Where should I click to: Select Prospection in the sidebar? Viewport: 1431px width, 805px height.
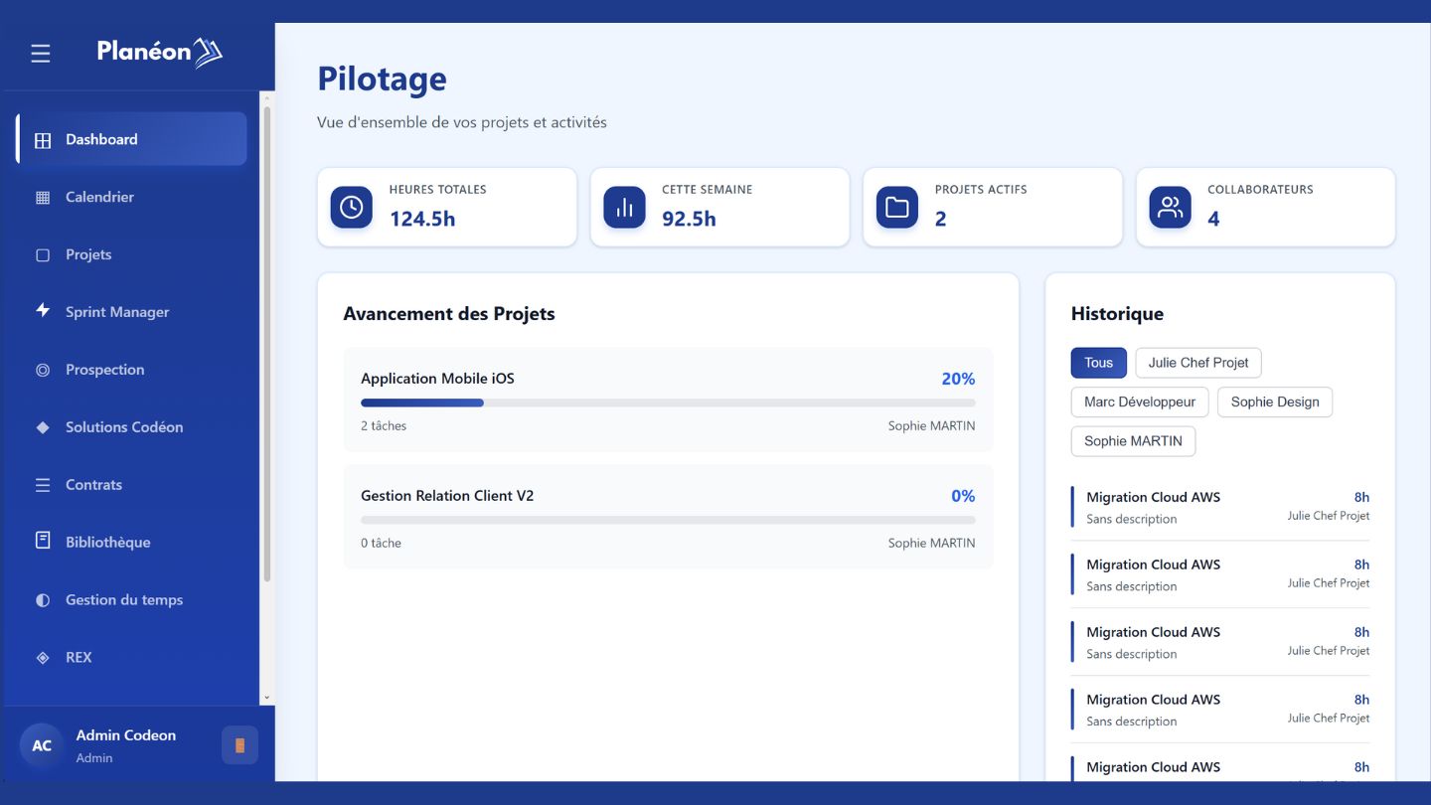tap(131, 370)
